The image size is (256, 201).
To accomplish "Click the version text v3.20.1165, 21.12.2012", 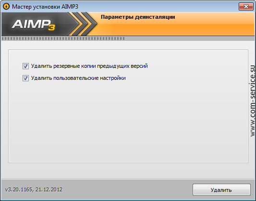I will tap(34, 189).
